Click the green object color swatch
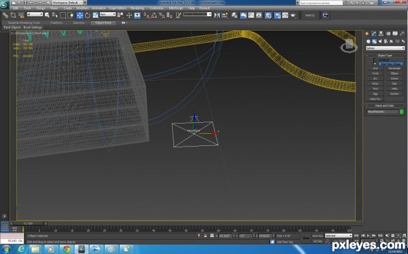 point(401,111)
